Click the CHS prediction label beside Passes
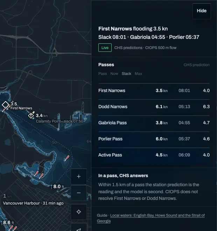 [x=196, y=65]
